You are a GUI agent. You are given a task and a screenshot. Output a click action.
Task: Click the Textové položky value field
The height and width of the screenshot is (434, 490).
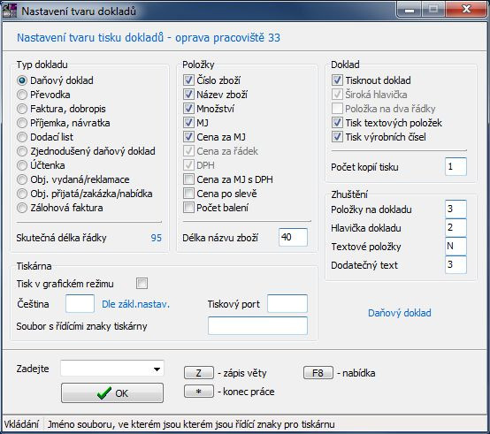click(x=456, y=246)
